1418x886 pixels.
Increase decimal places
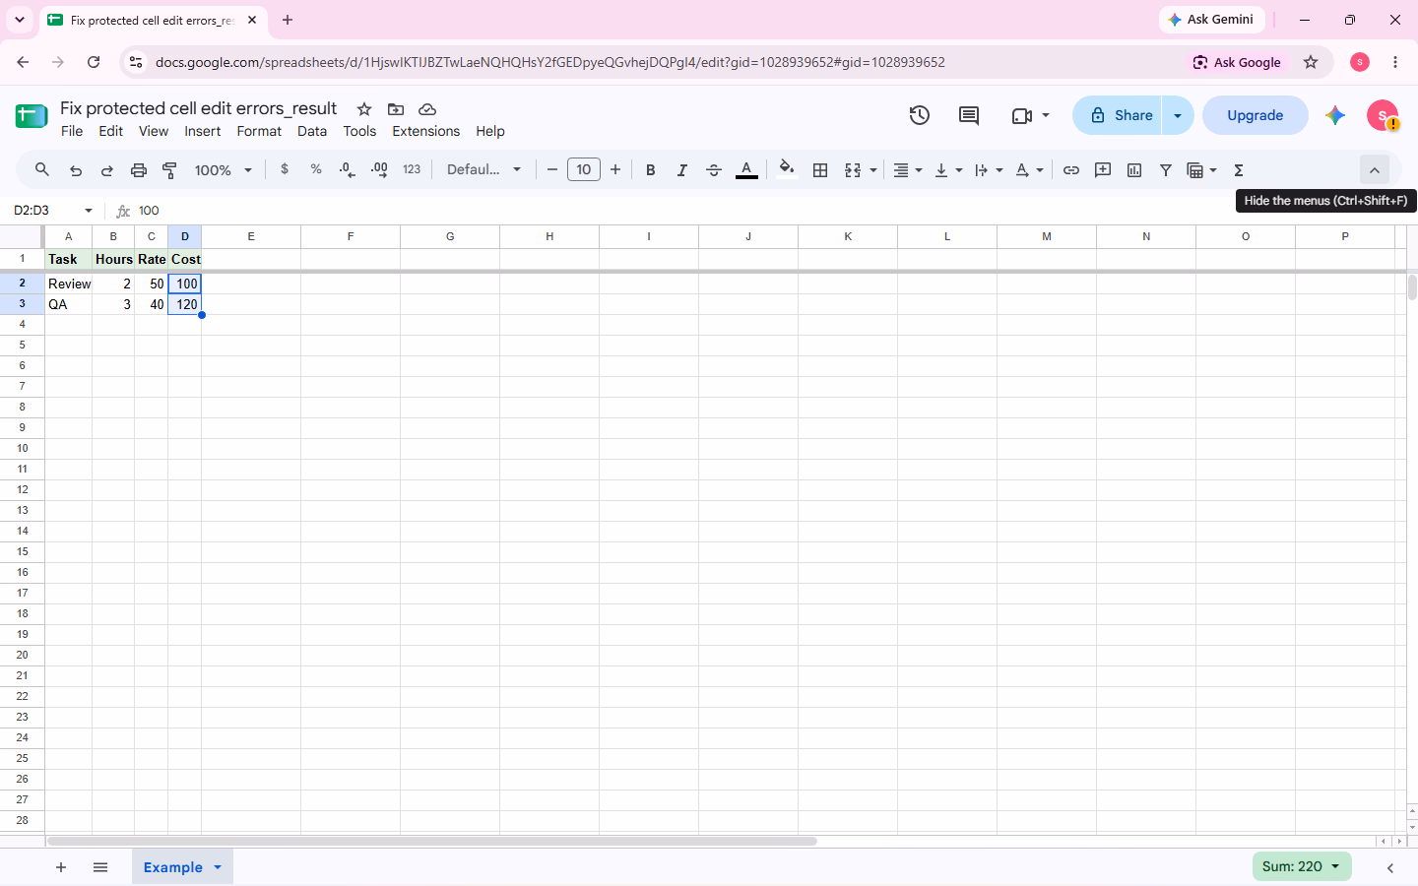click(x=379, y=169)
